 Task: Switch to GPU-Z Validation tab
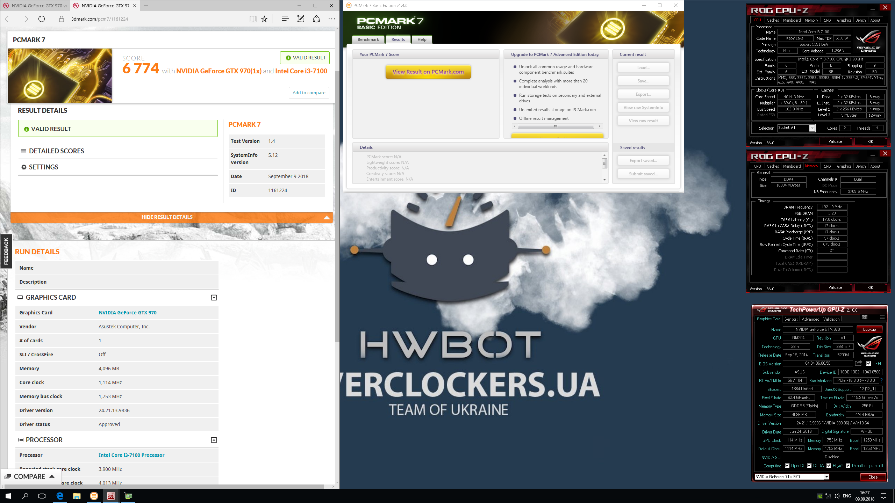pos(831,319)
